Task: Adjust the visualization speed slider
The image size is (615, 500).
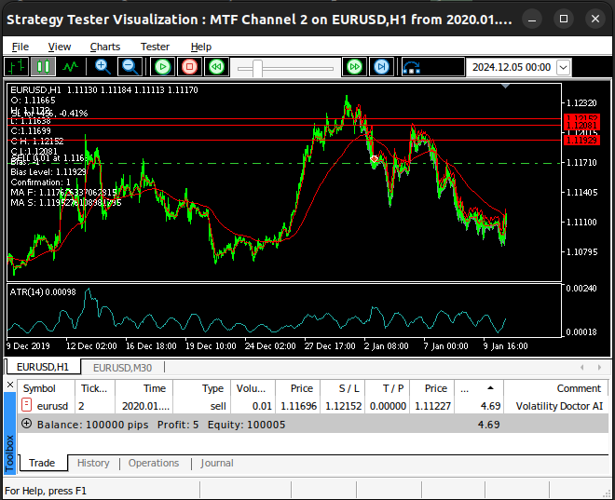Action: 257,68
